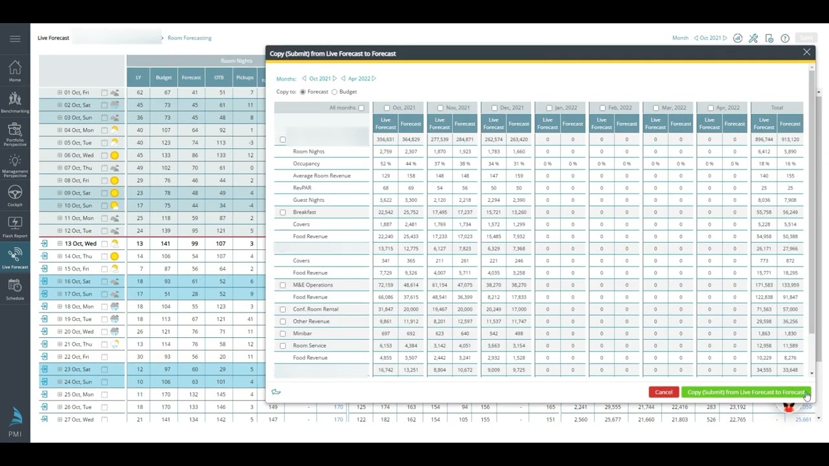Click calendar icon on 06 Oct, Wed row
The image size is (829, 466).
(104, 155)
